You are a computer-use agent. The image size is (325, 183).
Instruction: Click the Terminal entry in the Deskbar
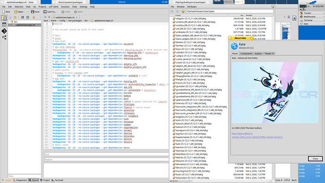[x=311, y=20]
